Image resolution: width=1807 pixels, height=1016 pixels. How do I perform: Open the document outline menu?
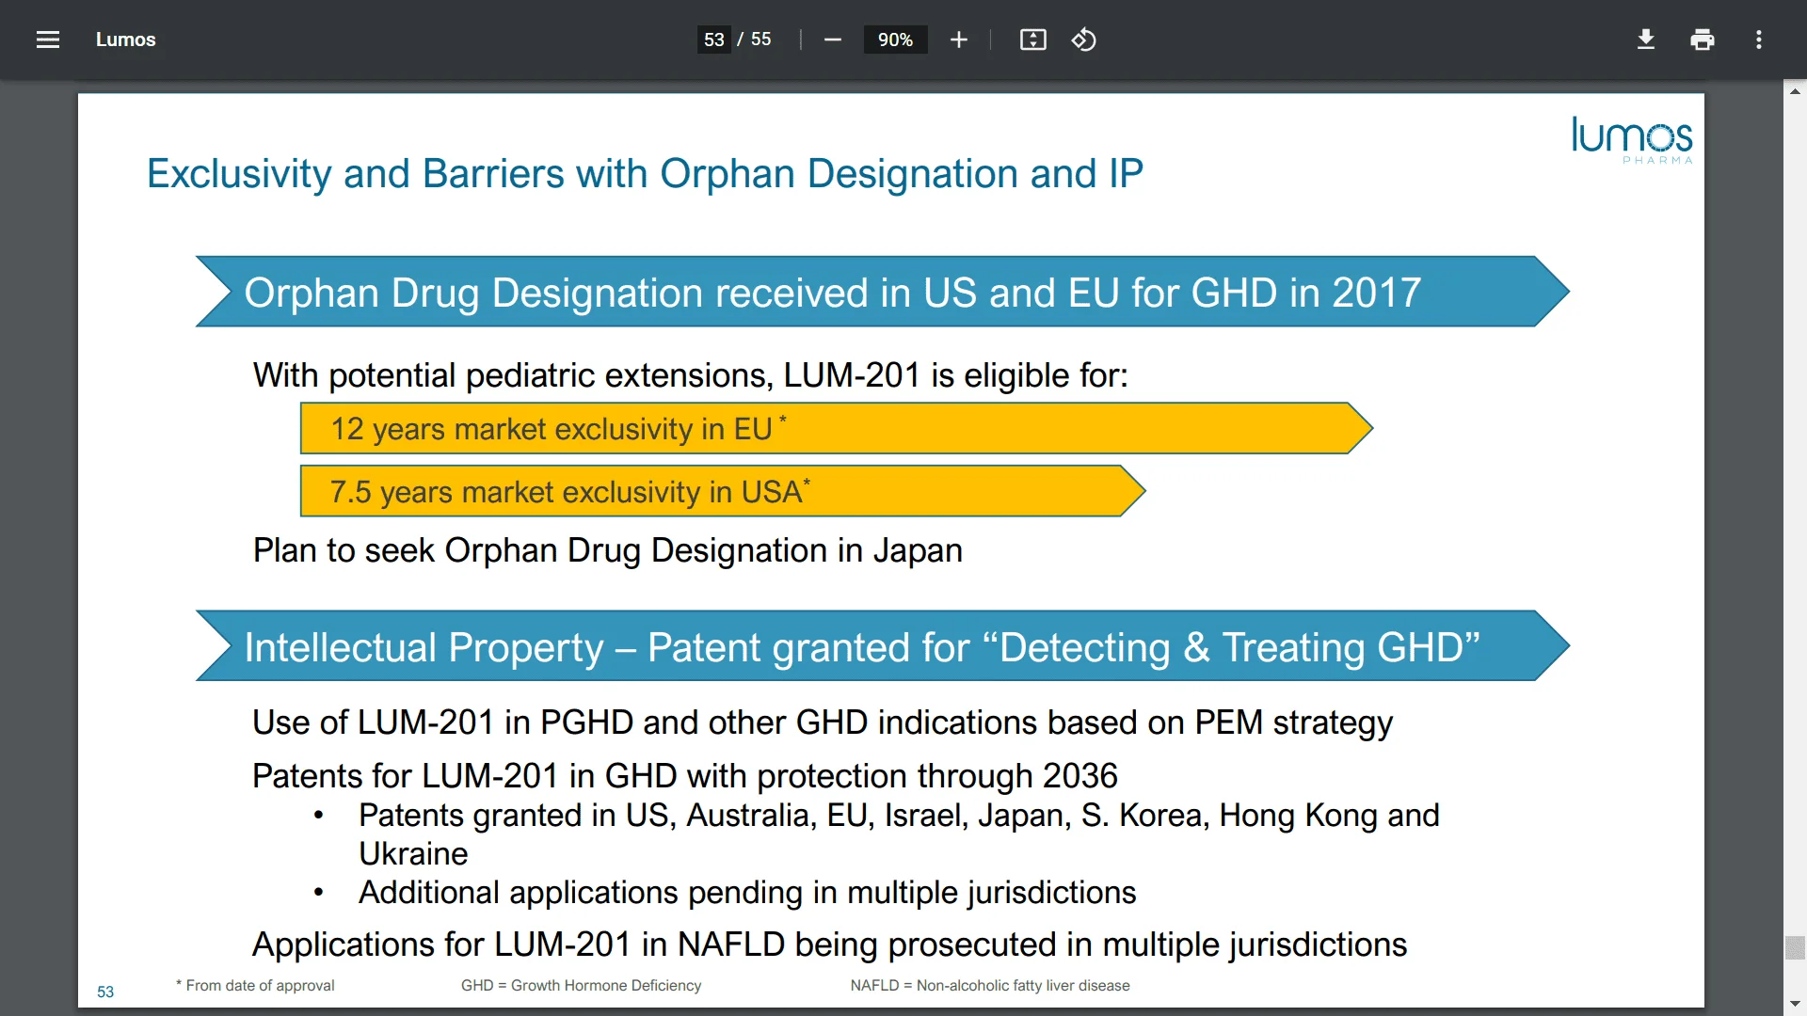pyautogui.click(x=47, y=40)
